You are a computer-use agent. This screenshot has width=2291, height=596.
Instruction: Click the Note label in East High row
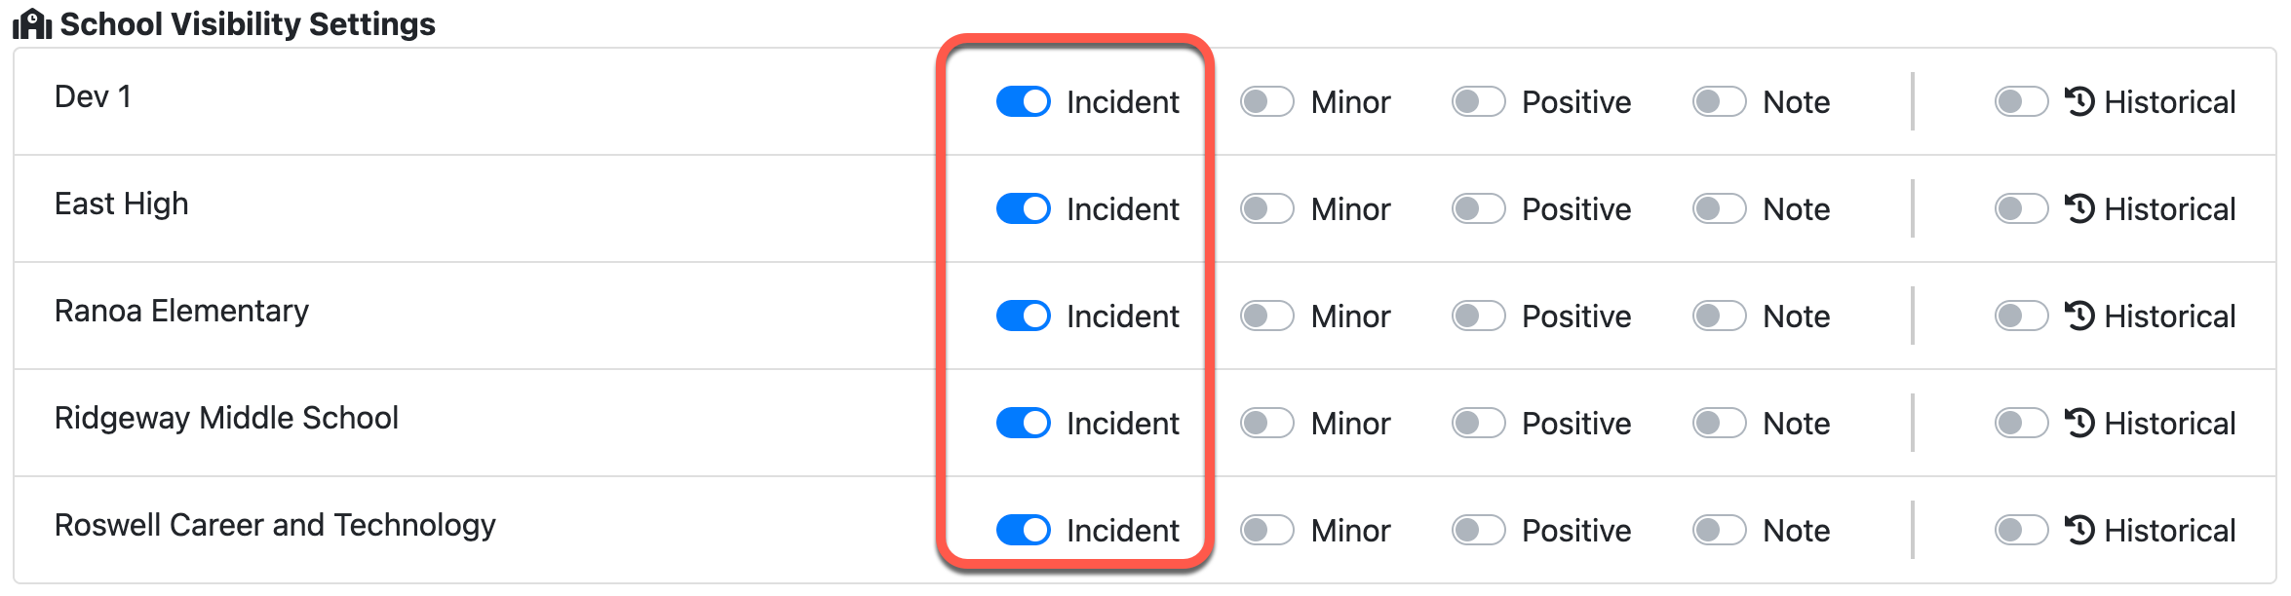click(1796, 208)
